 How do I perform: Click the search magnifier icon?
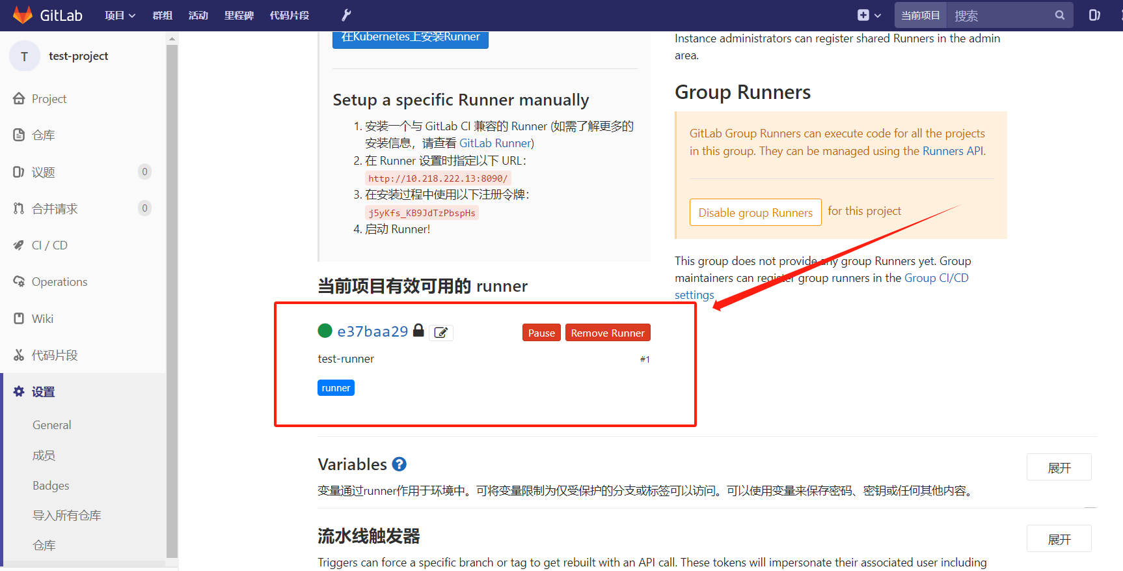[1060, 15]
